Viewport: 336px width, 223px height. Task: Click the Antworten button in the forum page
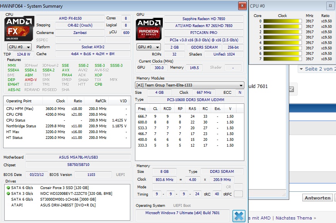pyautogui.click(x=317, y=198)
